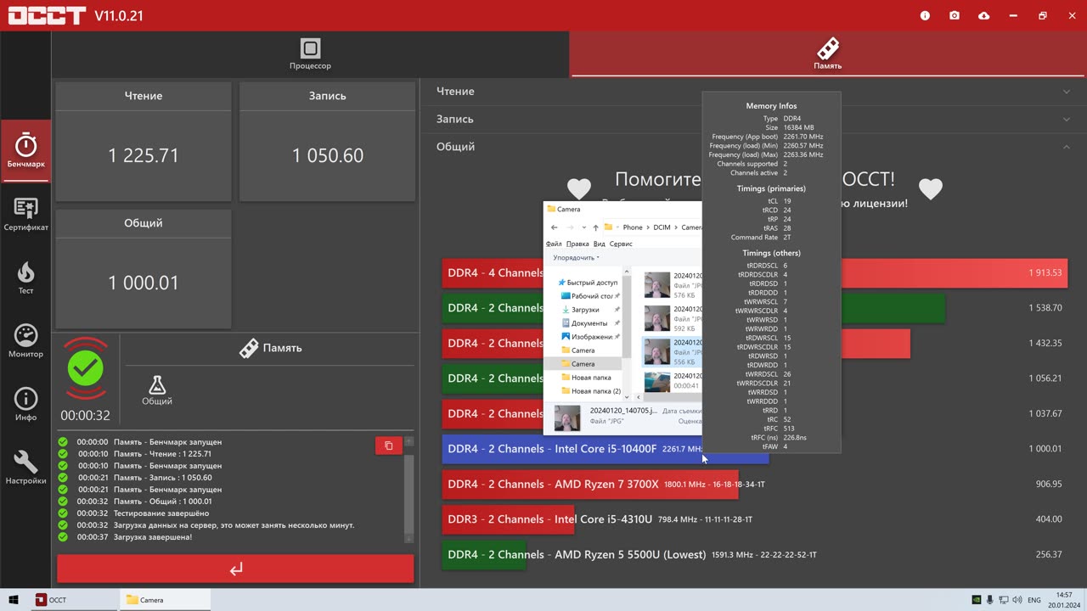Click OCCT taskbar button
This screenshot has height=611, width=1087.
pos(74,600)
